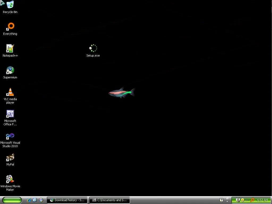This screenshot has width=272, height=204.
Task: Switch to 7-Zip C:\Documents taskbar window
Action: click(109, 200)
